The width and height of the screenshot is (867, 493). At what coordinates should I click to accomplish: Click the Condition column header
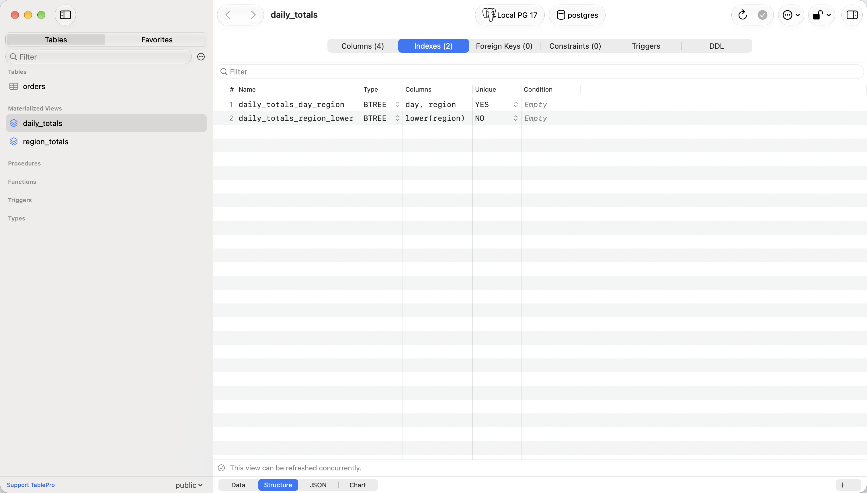[x=551, y=89]
